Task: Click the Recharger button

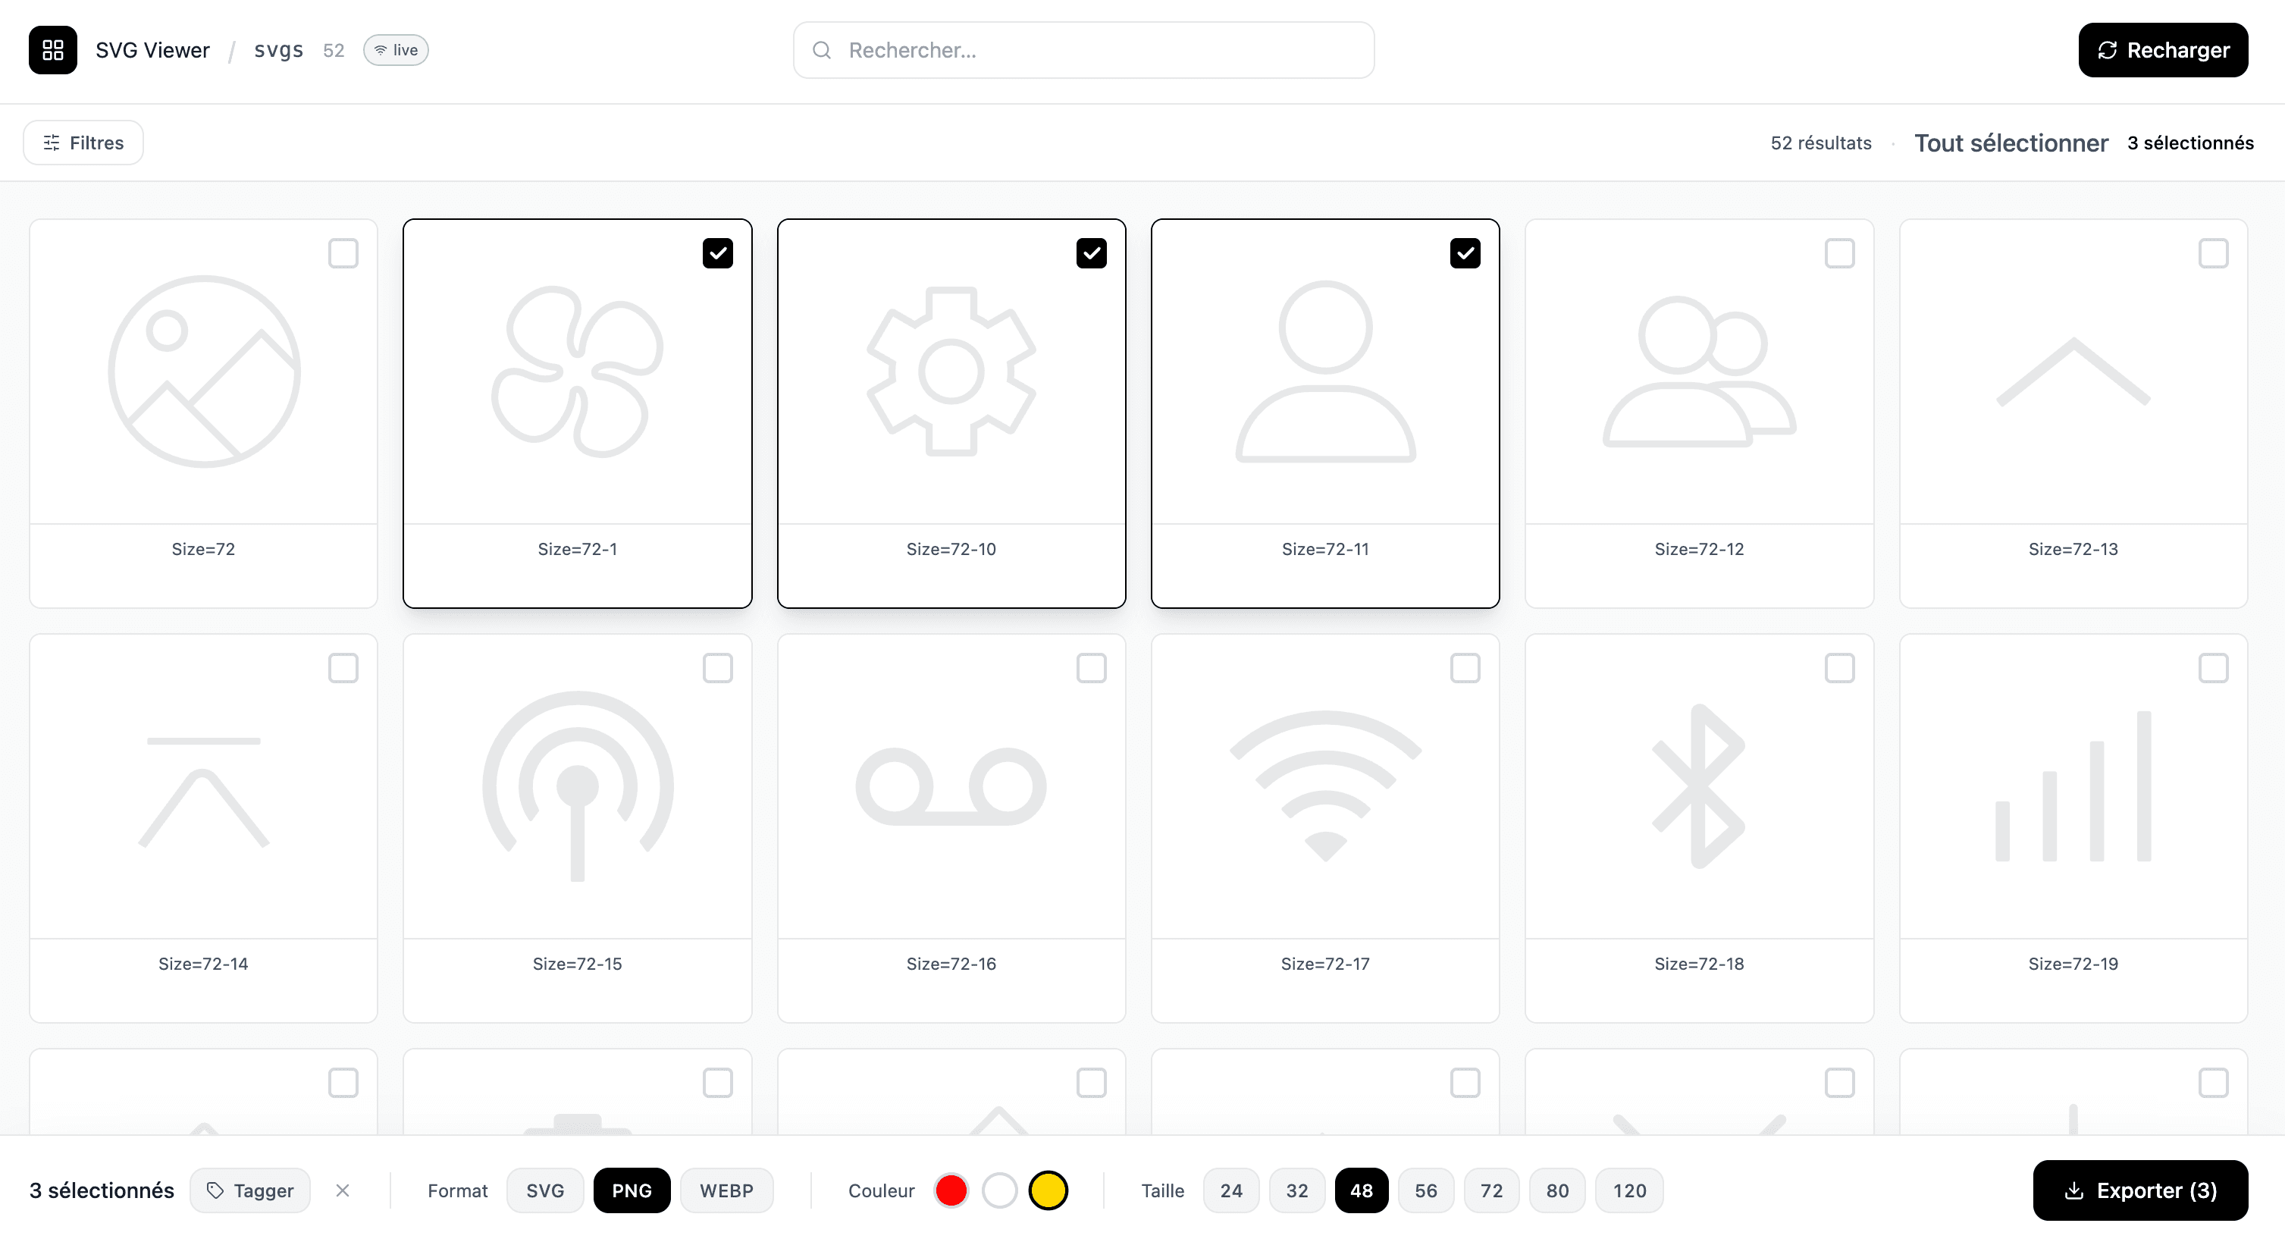Action: (2163, 50)
